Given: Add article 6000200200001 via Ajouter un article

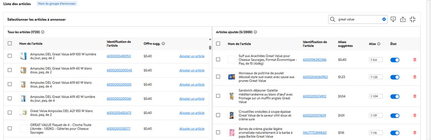Looking at the screenshot, I should pyautogui.click(x=192, y=84).
